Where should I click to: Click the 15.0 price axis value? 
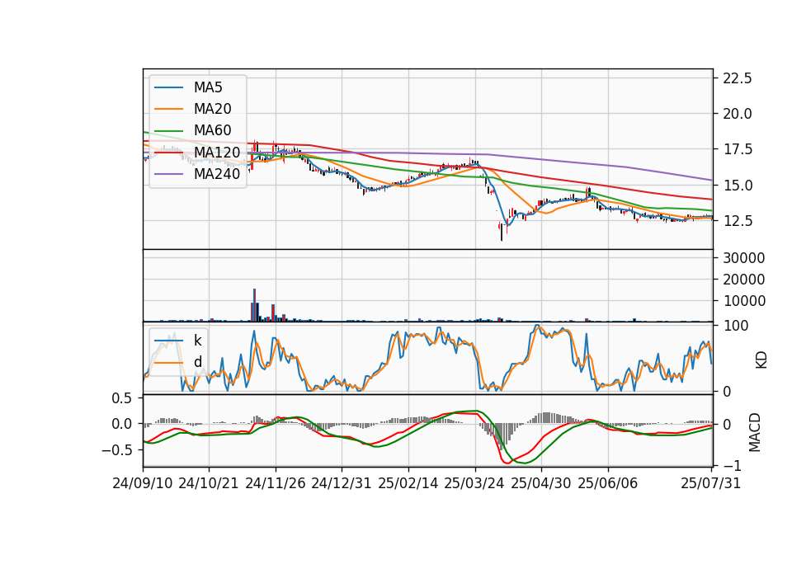coord(738,186)
